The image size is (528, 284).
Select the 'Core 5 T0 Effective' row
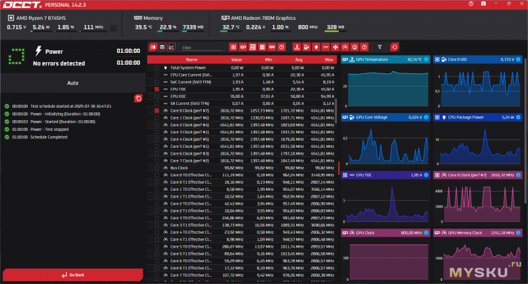[x=242, y=246]
